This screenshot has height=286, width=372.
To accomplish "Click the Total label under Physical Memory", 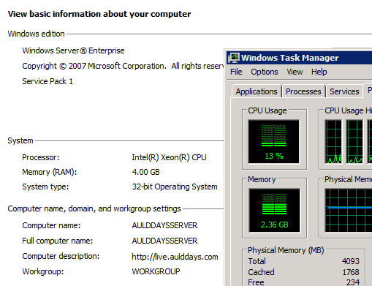I will (257, 261).
